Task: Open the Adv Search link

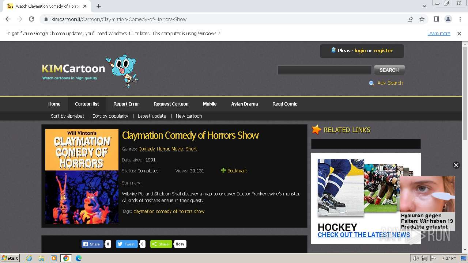Action: pyautogui.click(x=390, y=83)
